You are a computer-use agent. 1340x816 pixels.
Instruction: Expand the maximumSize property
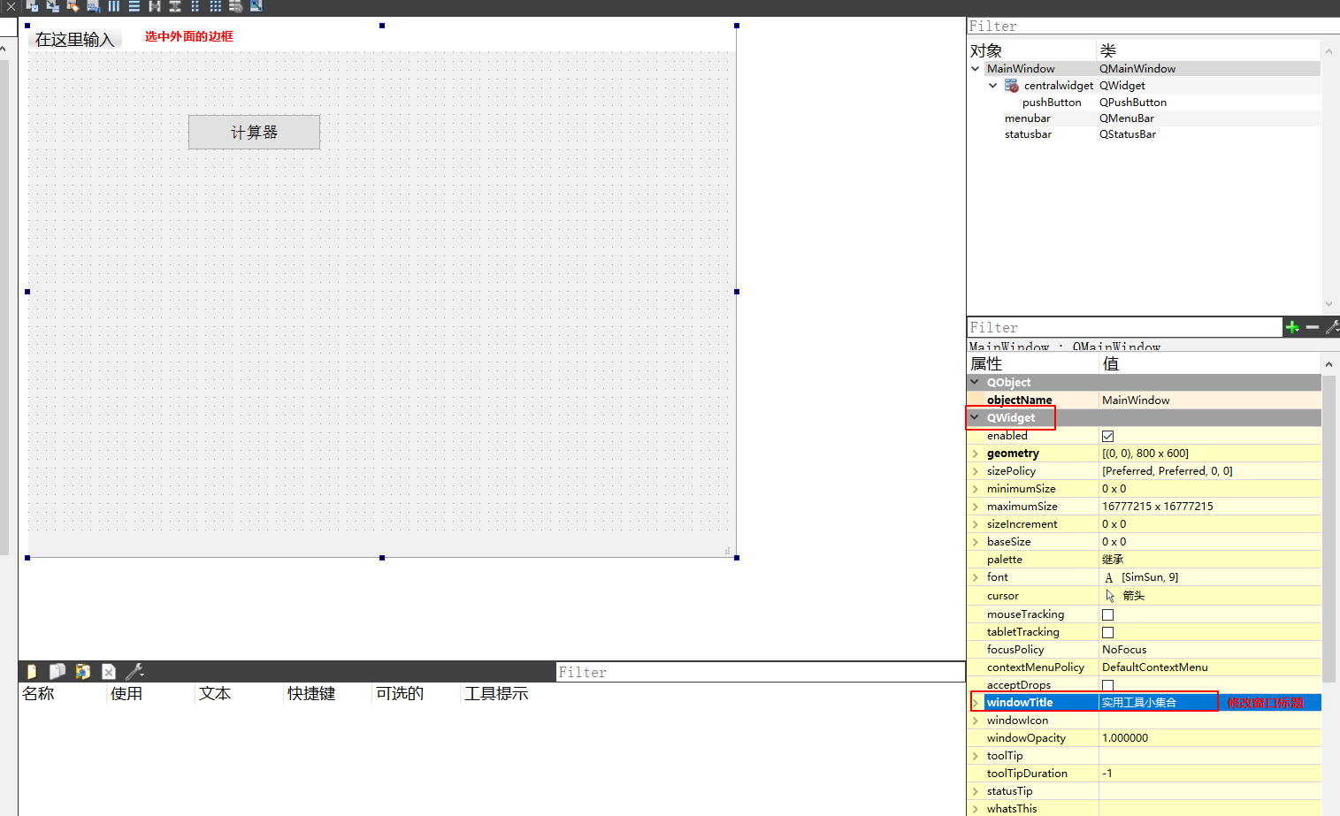tap(976, 507)
